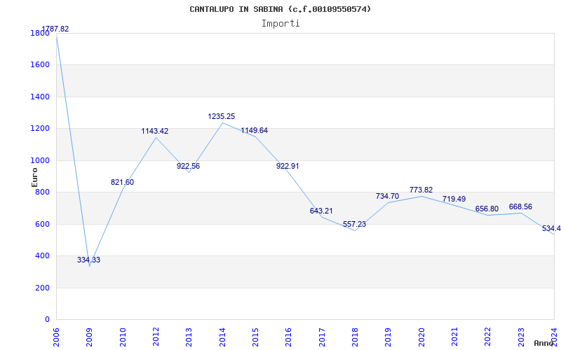
Task: Click the 734.70 data label
Action: tap(388, 197)
